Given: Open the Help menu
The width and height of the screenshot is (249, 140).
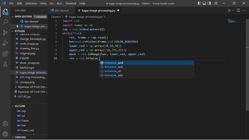Looking at the screenshot, I should [x=82, y=3].
